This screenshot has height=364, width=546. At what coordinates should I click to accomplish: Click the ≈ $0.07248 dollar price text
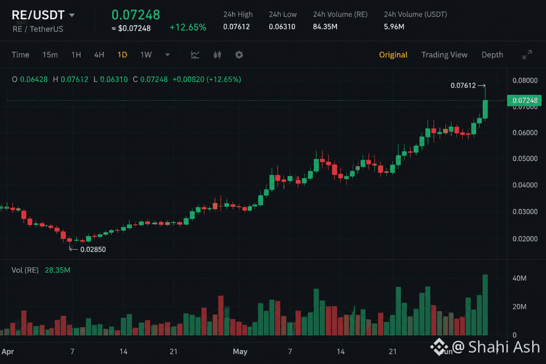tap(131, 28)
